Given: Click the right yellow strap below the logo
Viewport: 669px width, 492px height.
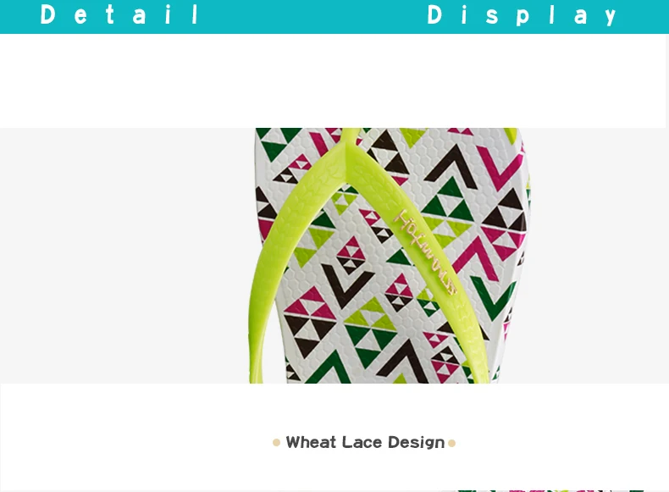Looking at the screenshot, I should [469, 337].
